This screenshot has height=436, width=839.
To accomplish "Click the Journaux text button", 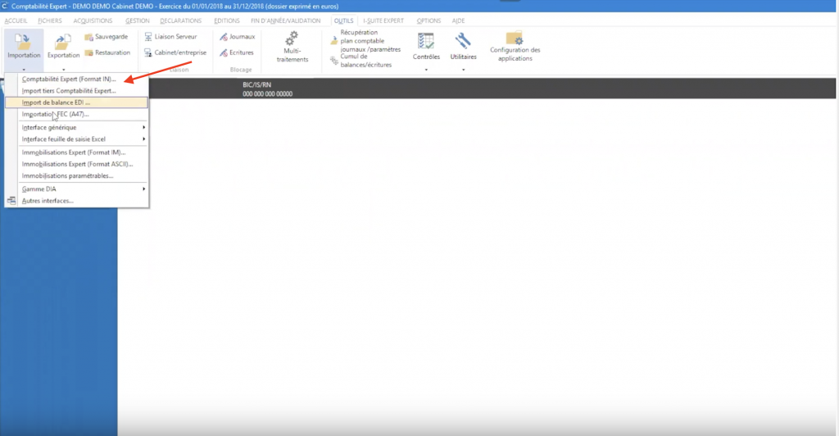I will (242, 37).
